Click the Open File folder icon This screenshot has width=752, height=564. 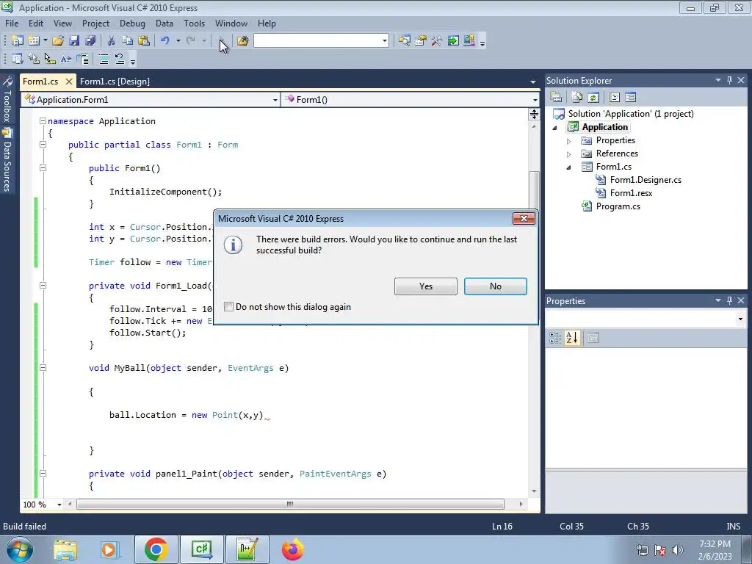[58, 41]
